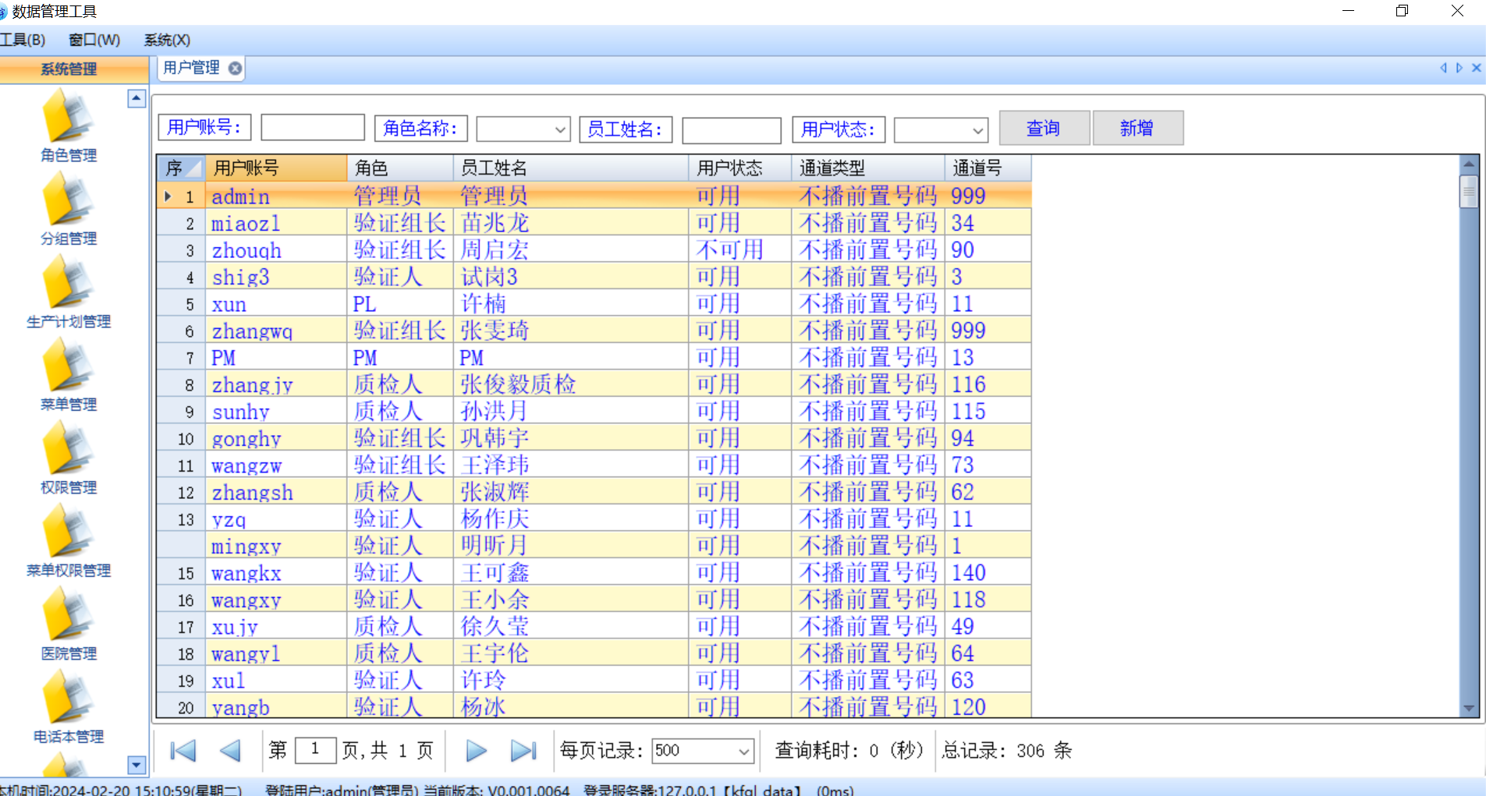The width and height of the screenshot is (1486, 796).
Task: Sort by 用户账号 column header
Action: coord(275,168)
